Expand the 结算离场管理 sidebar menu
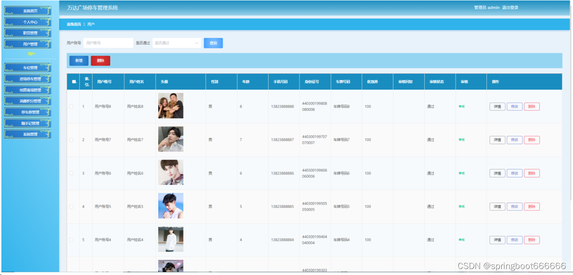This screenshot has height=275, width=573. (28, 90)
